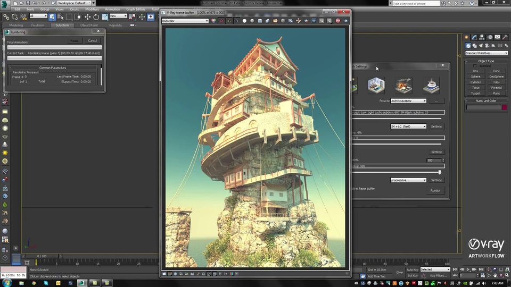Open the progressive sampler dropdown
This screenshot has height=287, width=511.
tap(408, 180)
